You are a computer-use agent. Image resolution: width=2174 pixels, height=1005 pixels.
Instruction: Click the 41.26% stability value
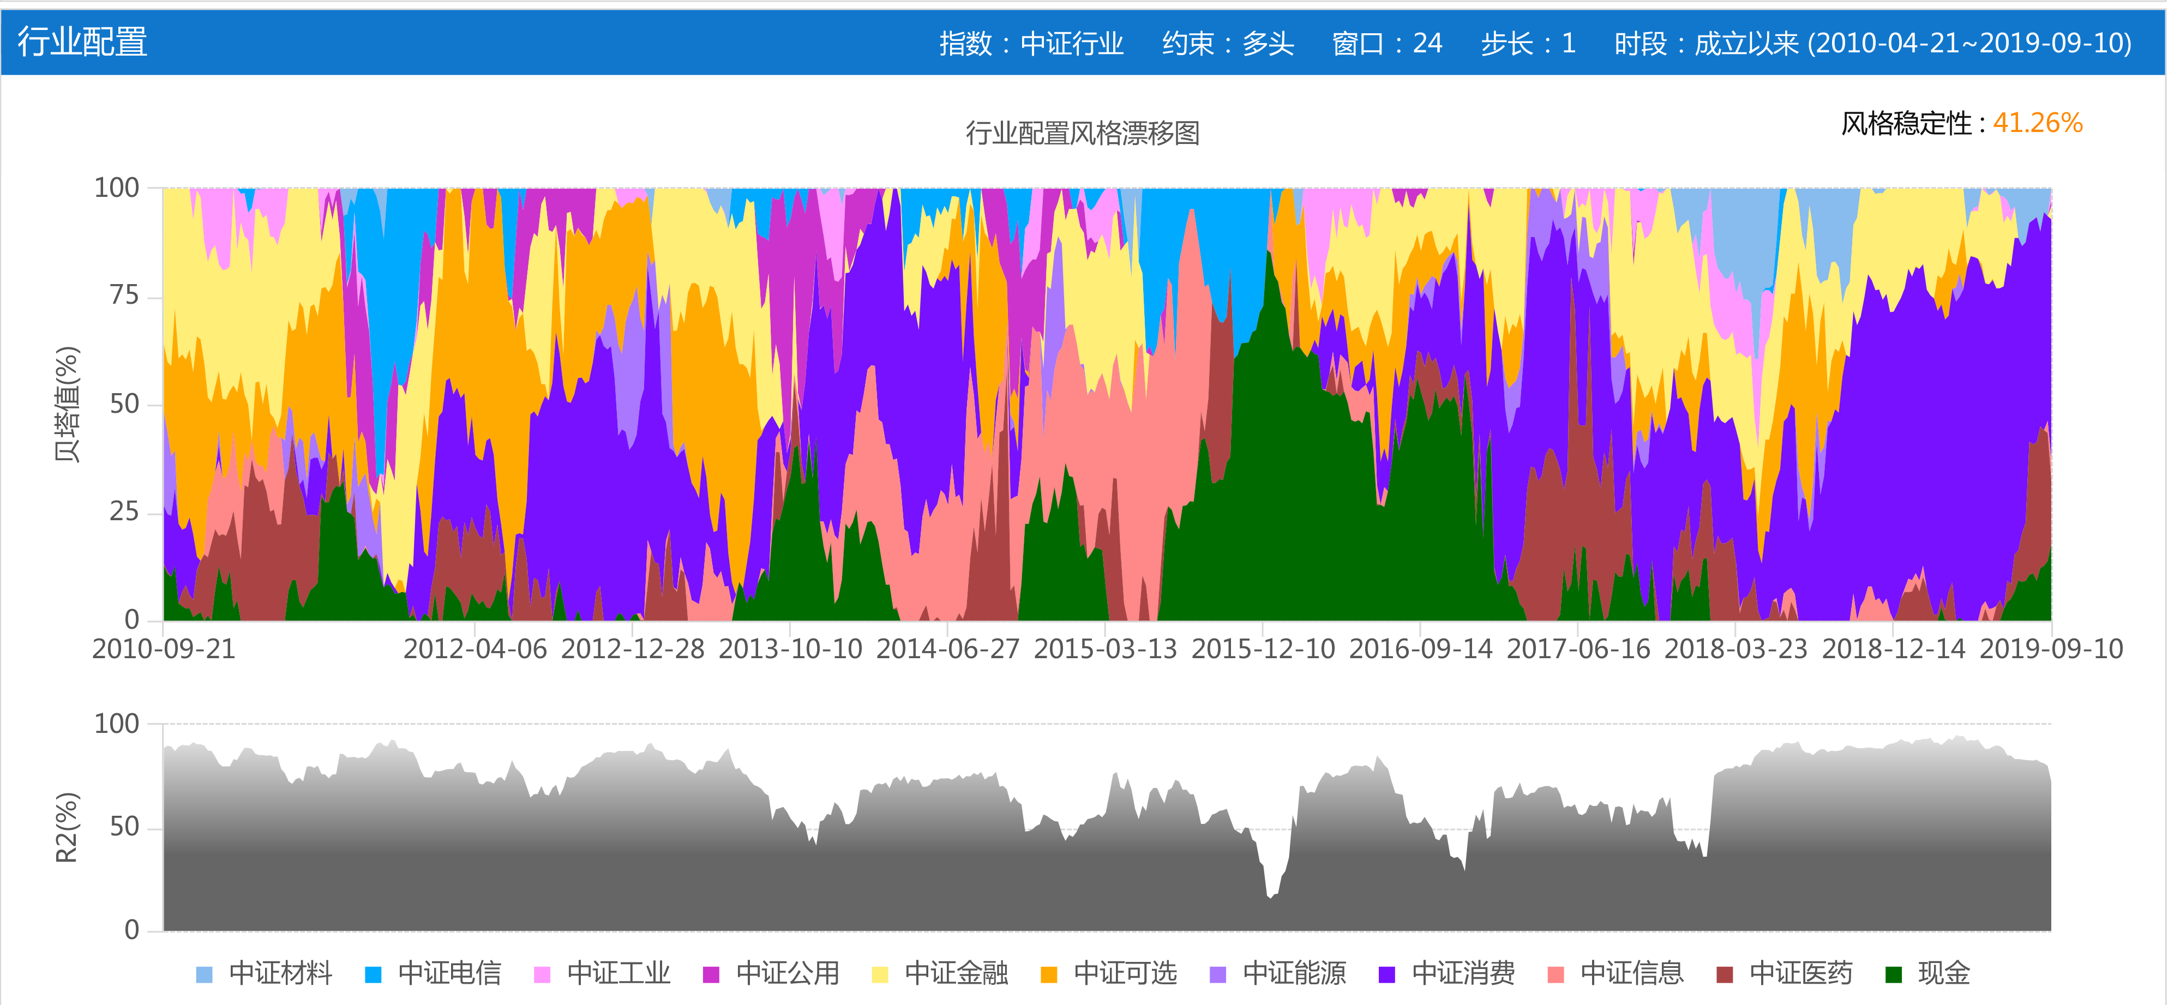2038,123
